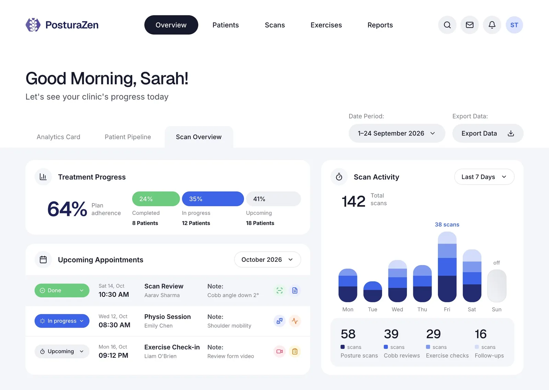Click patient name Emily Chen
Screen dimensions: 549x390
click(x=158, y=326)
